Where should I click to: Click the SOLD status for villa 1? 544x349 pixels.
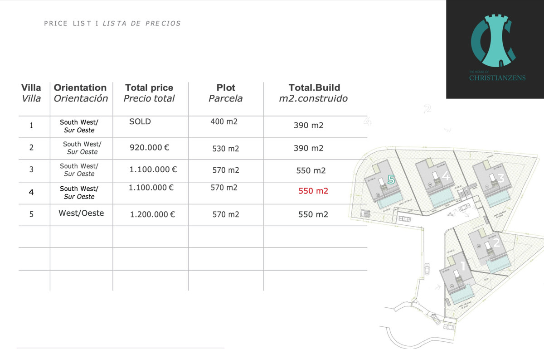point(140,121)
